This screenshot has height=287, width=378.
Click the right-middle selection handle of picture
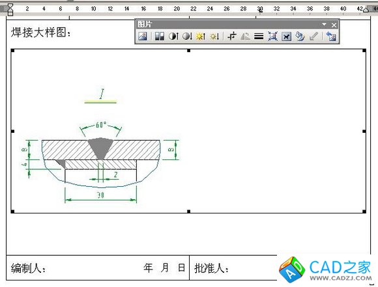pyautogui.click(x=364, y=131)
